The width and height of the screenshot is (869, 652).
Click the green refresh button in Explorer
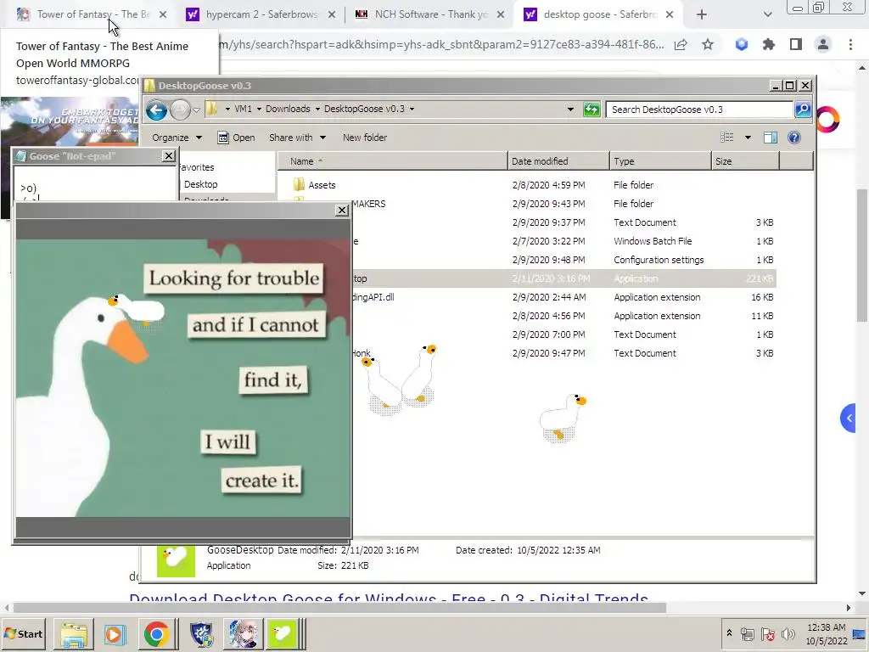(x=591, y=110)
